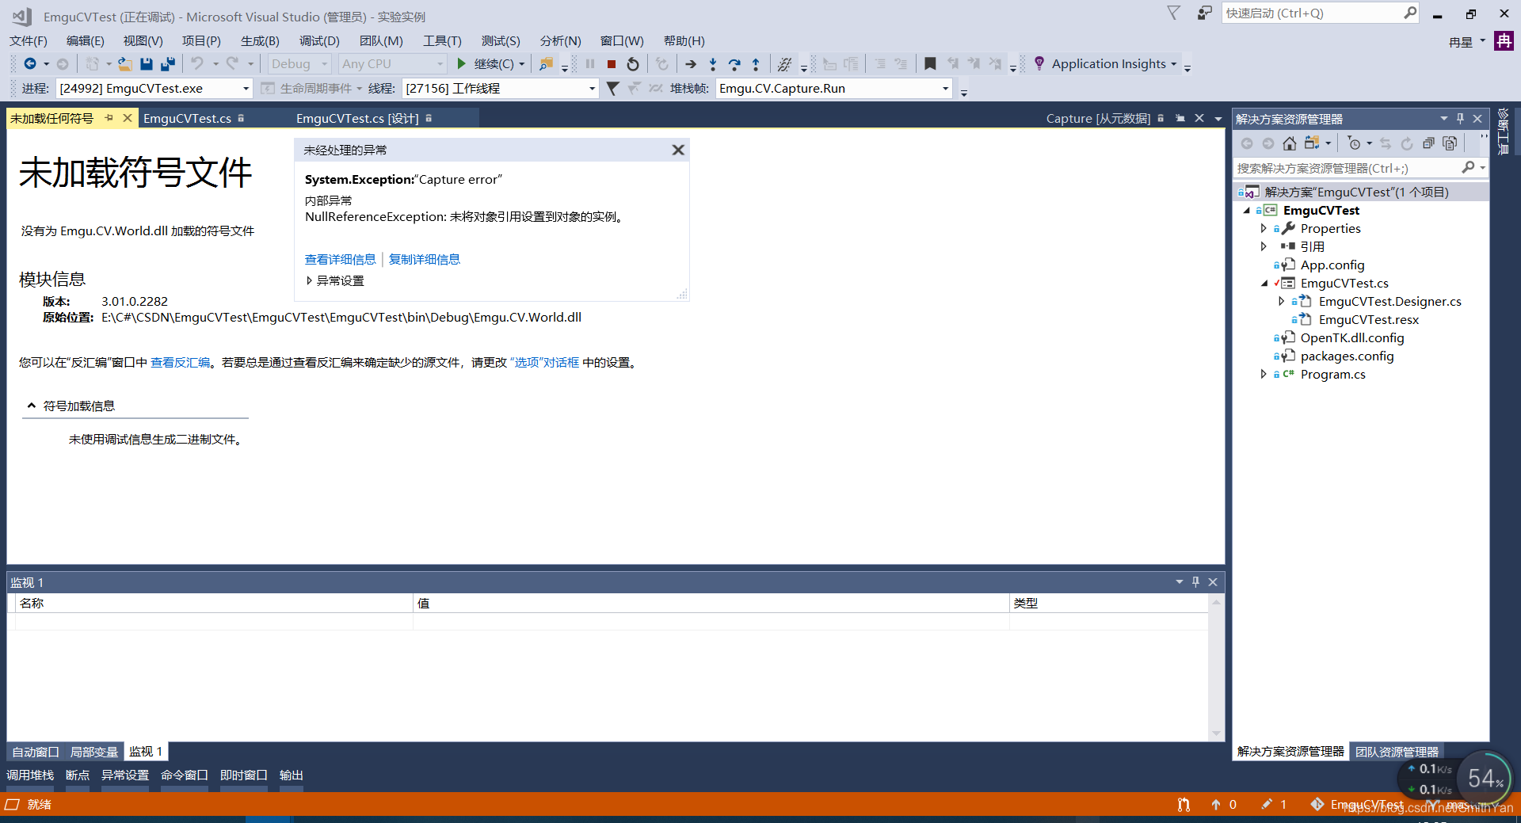Click the Save All icon
1521x823 pixels.
tap(168, 63)
